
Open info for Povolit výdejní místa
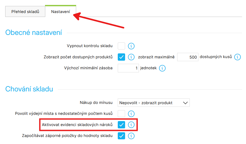pyautogui.click(x=131, y=114)
